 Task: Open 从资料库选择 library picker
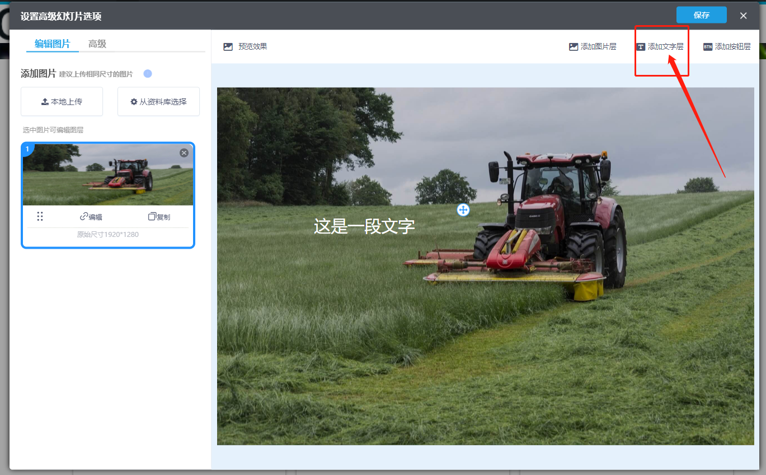(158, 102)
